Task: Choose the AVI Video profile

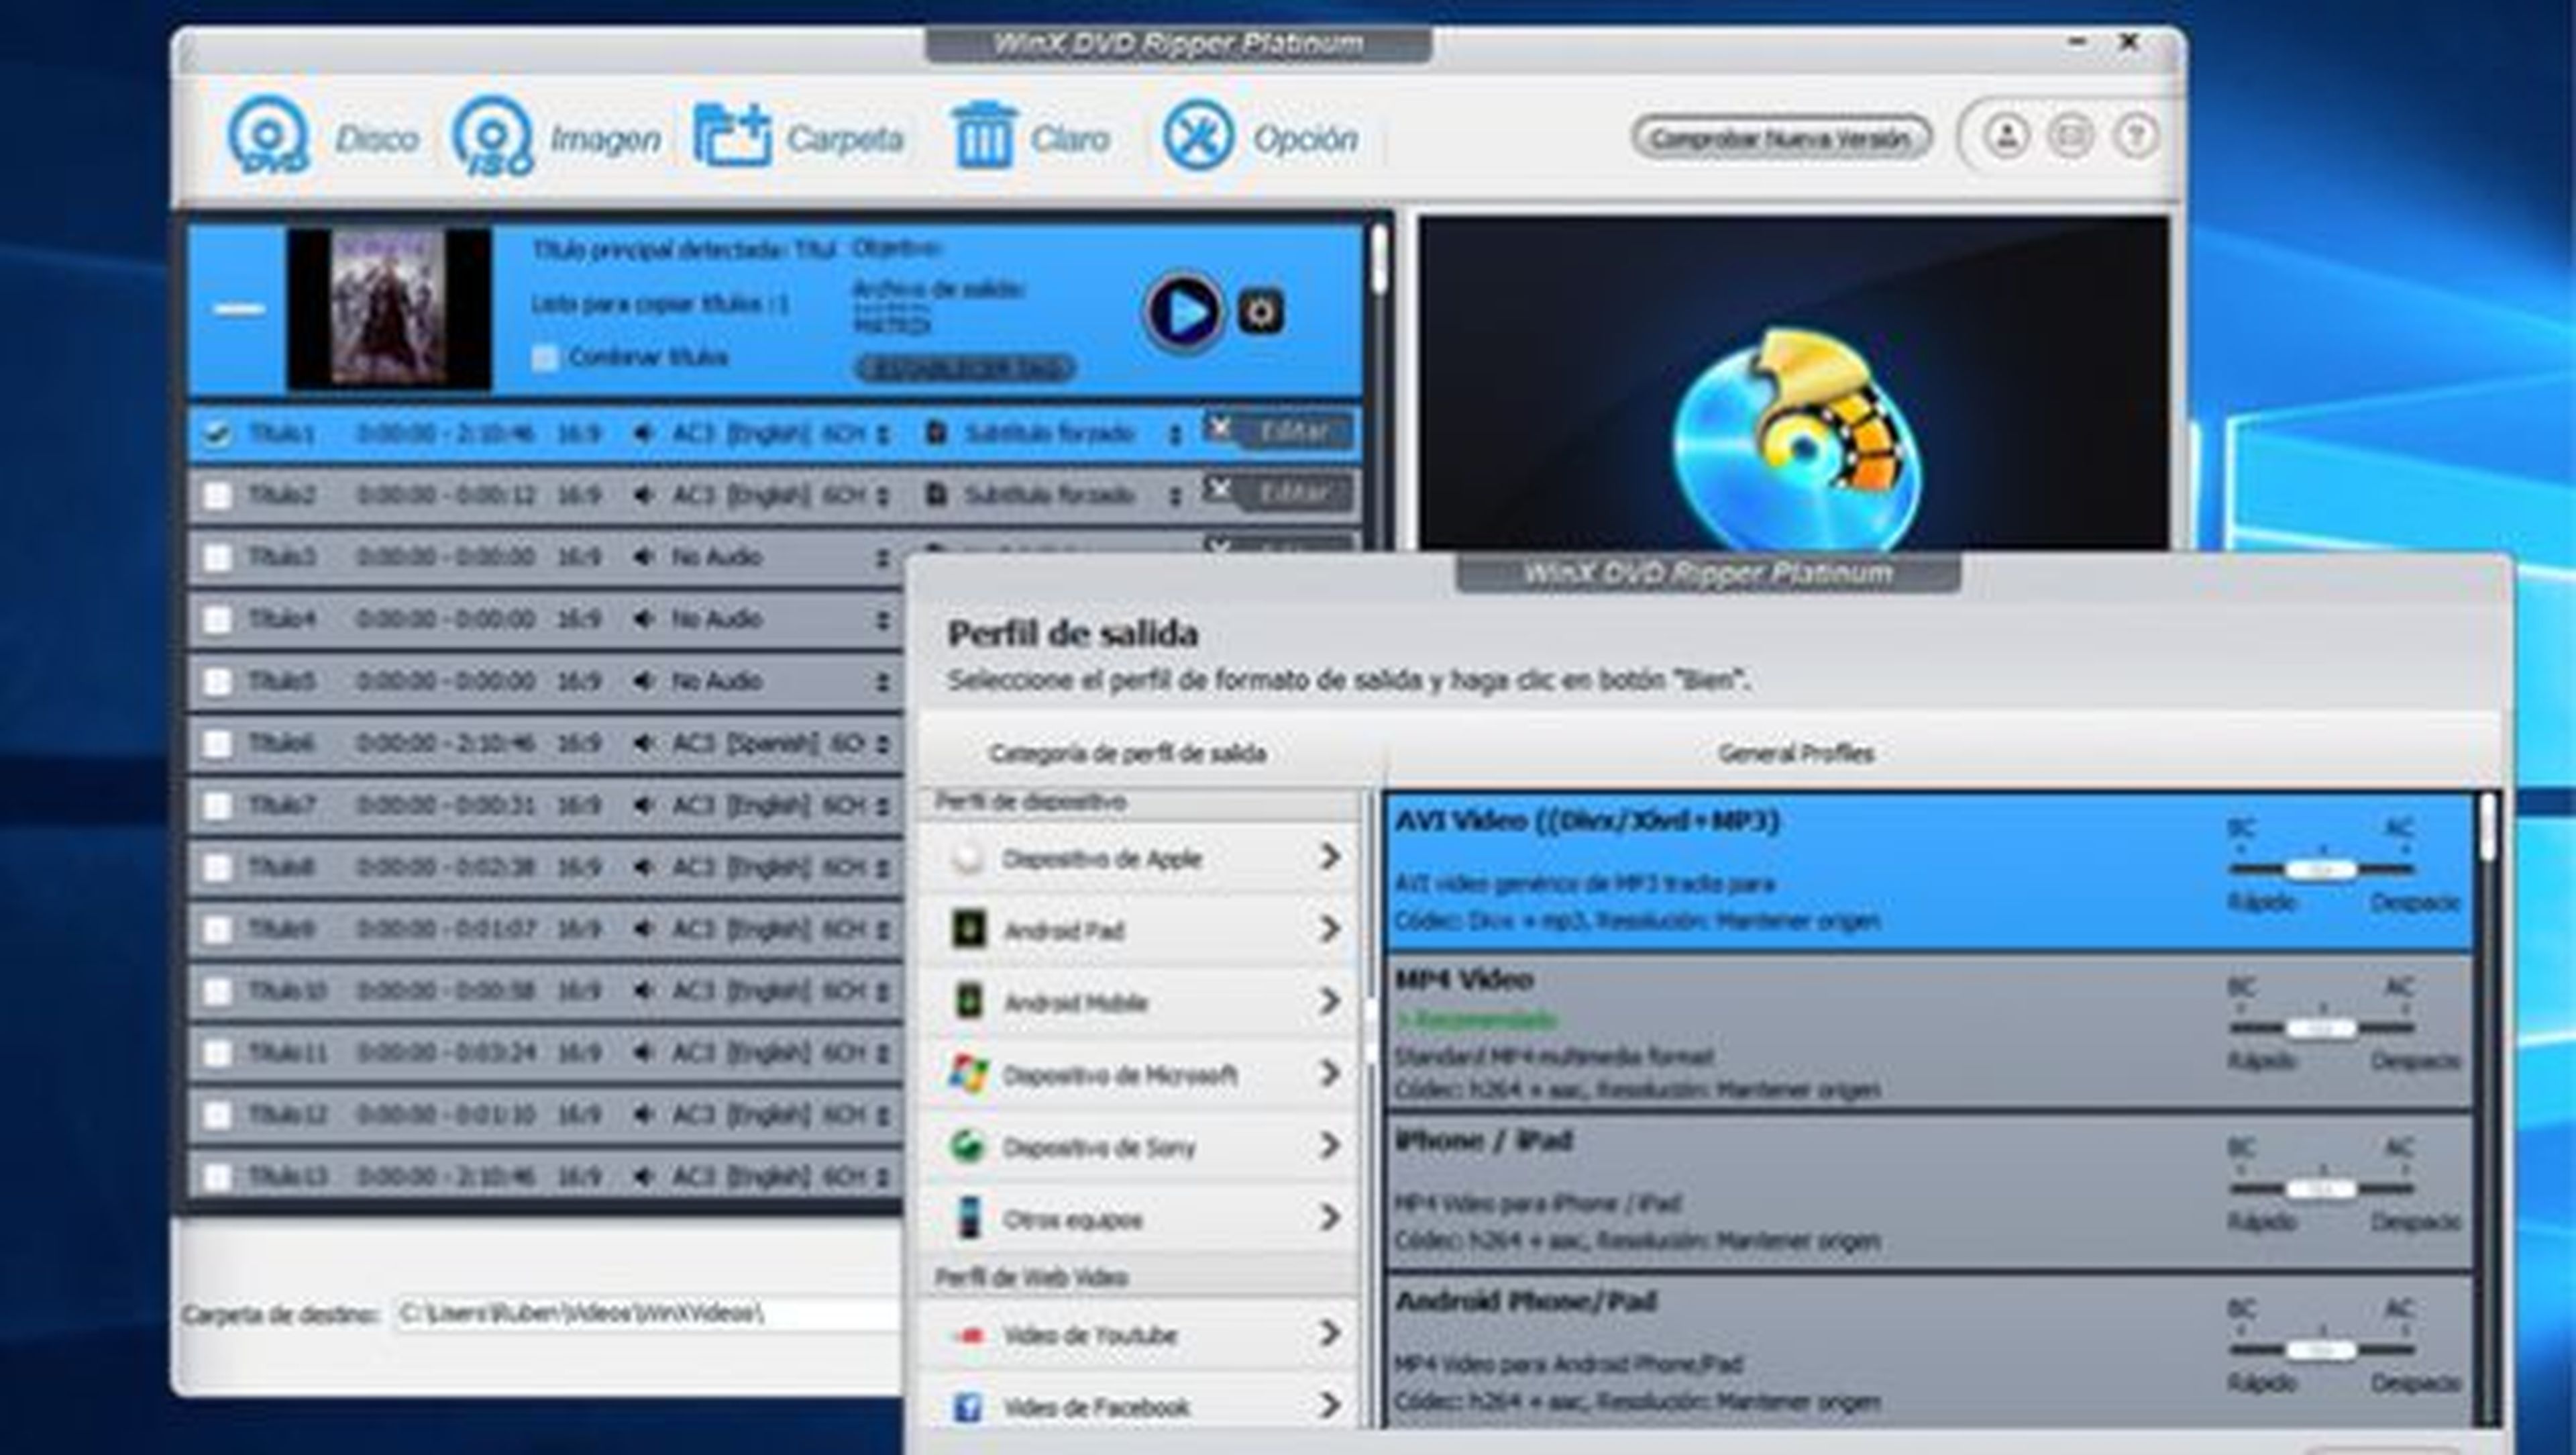Action: tap(1929, 872)
